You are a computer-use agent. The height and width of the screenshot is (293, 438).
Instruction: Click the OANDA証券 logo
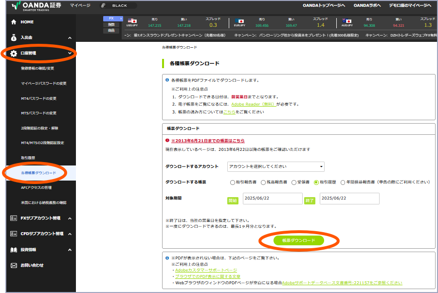point(36,6)
